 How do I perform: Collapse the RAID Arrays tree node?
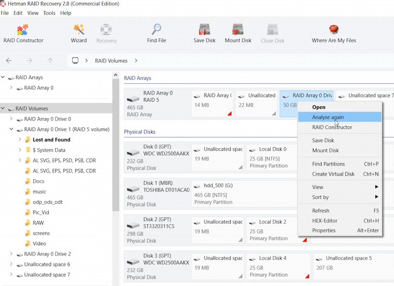(3, 77)
